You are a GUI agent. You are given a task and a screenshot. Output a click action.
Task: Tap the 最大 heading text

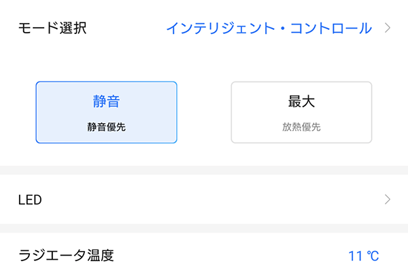coord(301,102)
